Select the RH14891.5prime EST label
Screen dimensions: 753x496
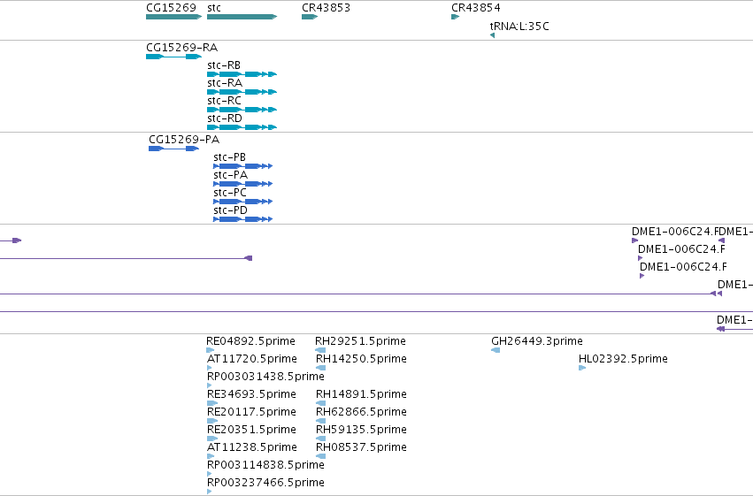pos(361,394)
